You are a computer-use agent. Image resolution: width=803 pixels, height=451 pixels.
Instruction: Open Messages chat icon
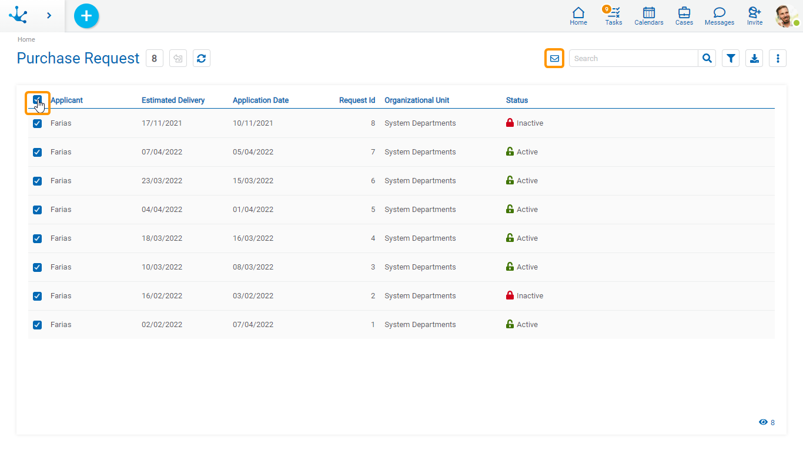pyautogui.click(x=720, y=16)
